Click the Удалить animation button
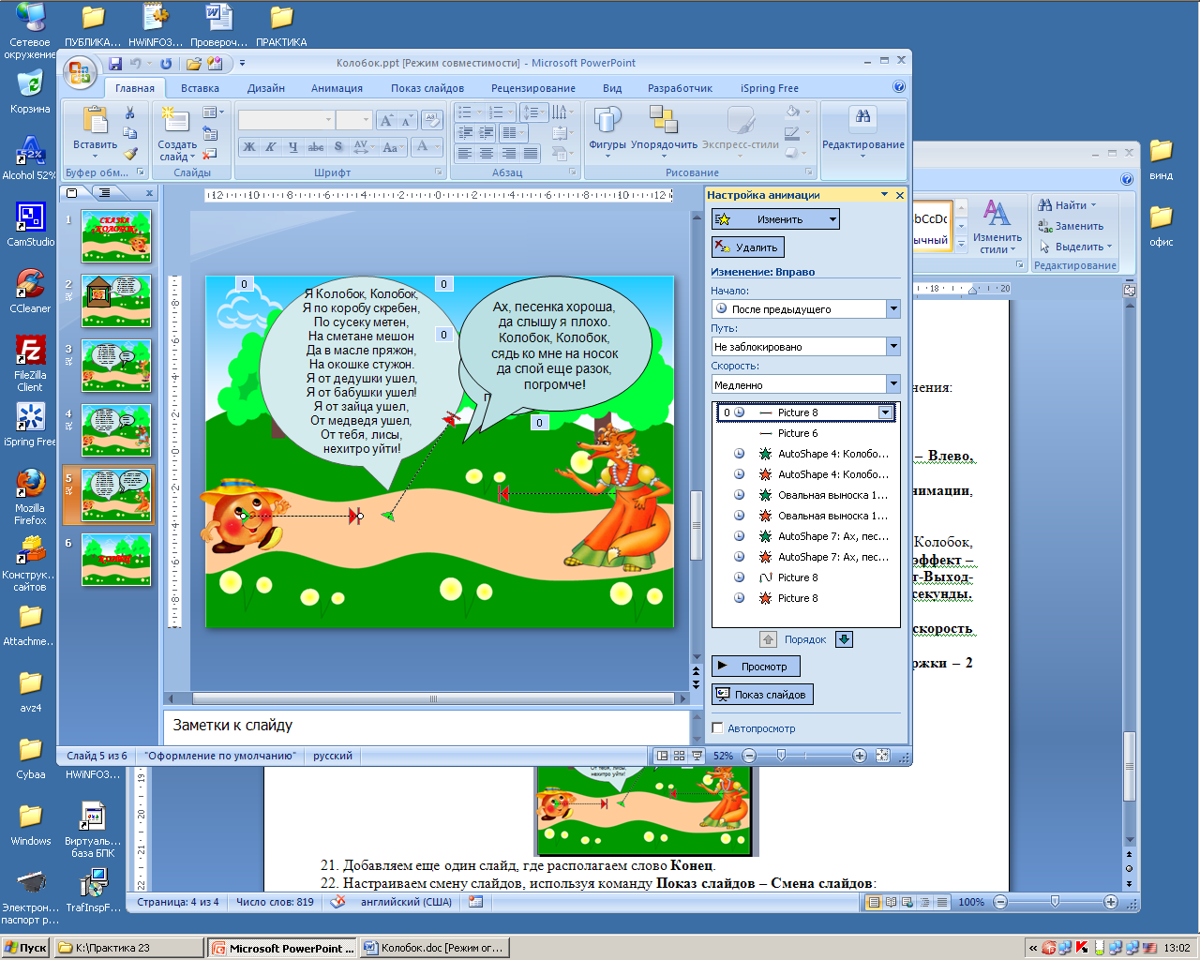Screen dimensions: 1200x960 click(x=747, y=247)
